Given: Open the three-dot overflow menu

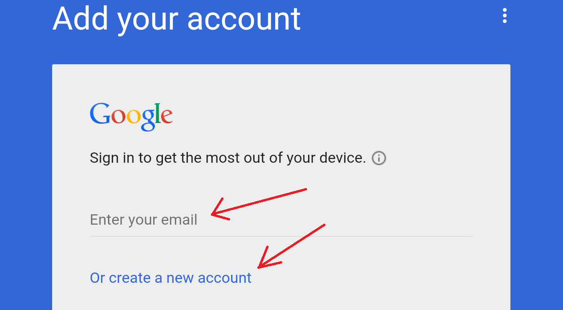Looking at the screenshot, I should pos(504,15).
